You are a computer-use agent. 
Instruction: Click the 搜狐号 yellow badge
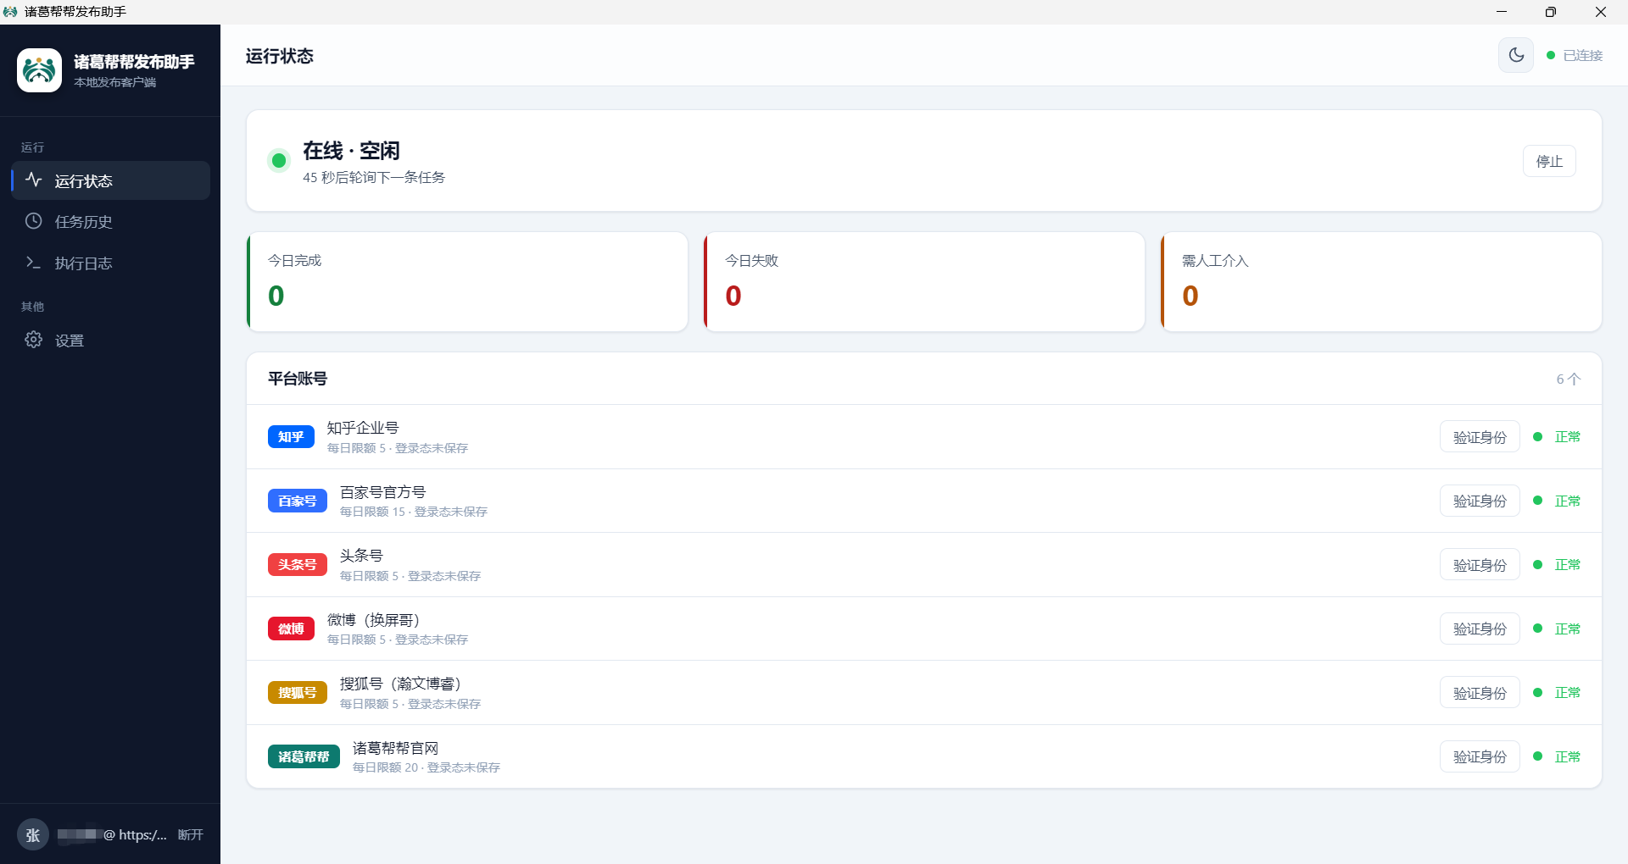coord(298,693)
